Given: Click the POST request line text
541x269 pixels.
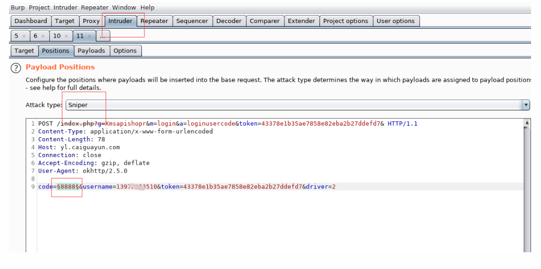Looking at the screenshot, I should pos(228,124).
